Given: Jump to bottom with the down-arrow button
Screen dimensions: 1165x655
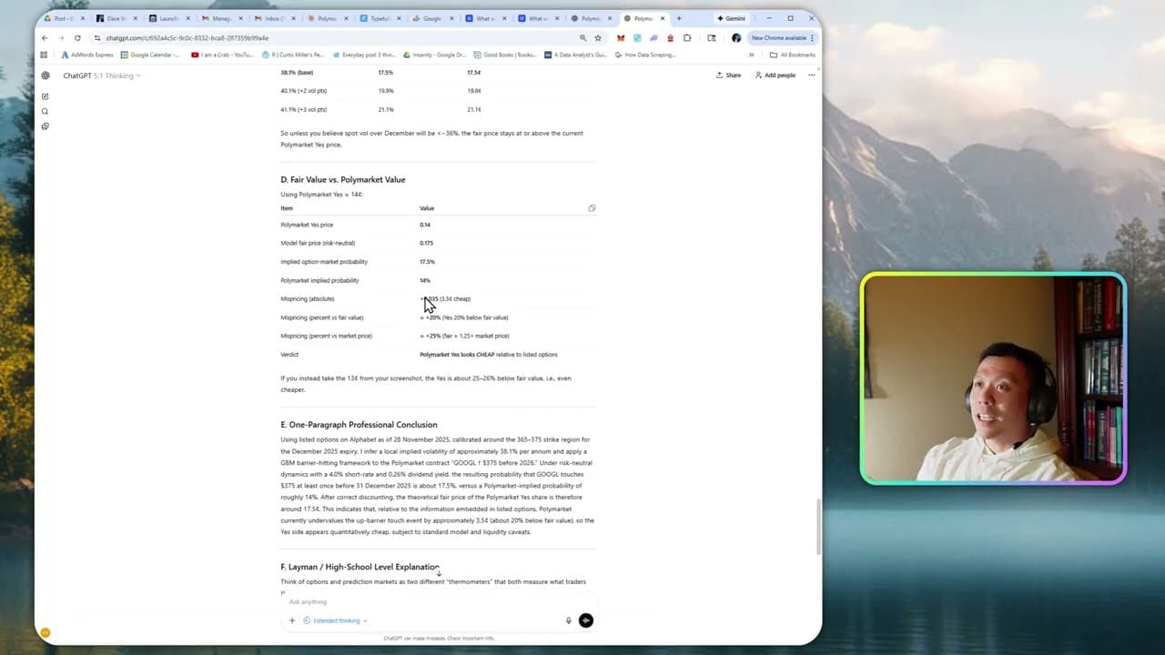Looking at the screenshot, I should point(439,573).
